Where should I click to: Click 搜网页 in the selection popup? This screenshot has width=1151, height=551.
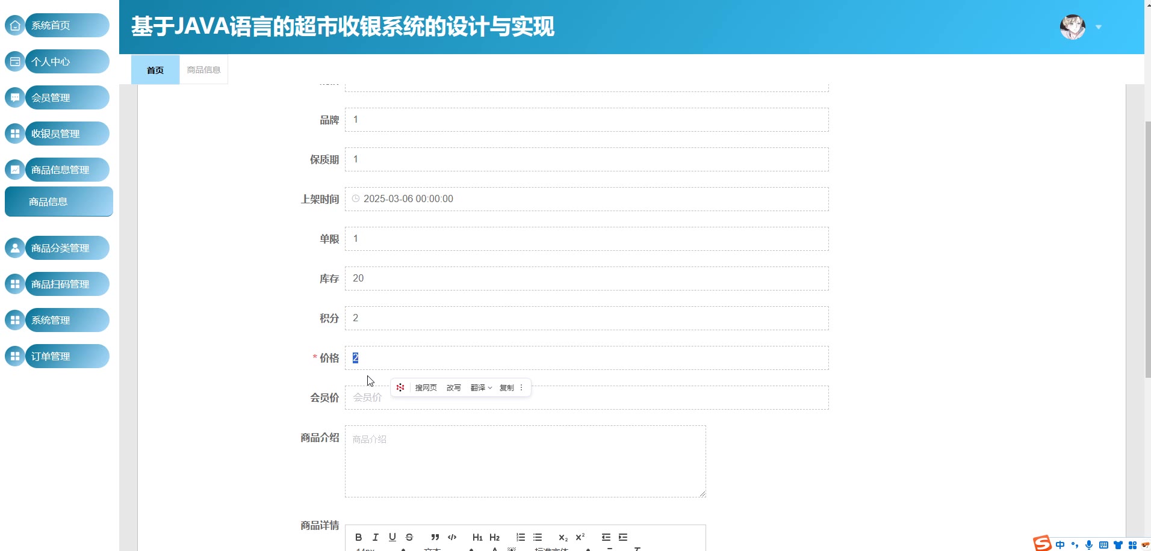(x=426, y=387)
